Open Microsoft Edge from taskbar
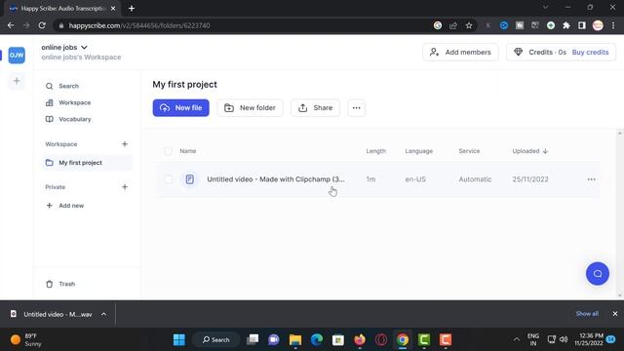624x351 pixels. [317, 340]
